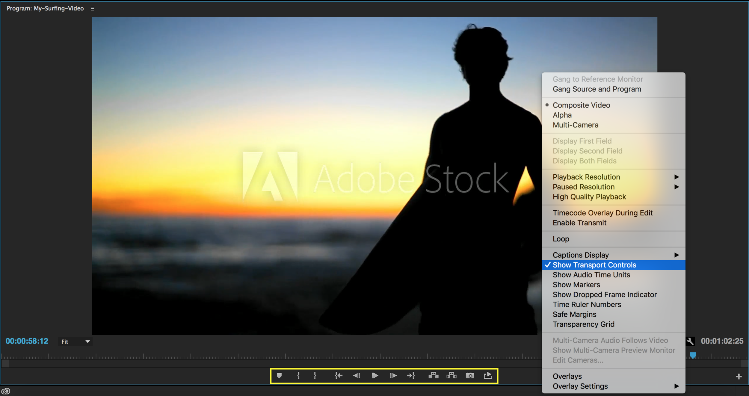Expand Playback Resolution submenu
749x396 pixels.
(614, 177)
